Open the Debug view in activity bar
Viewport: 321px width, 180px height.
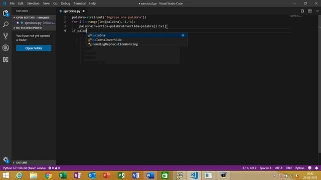coord(6,48)
